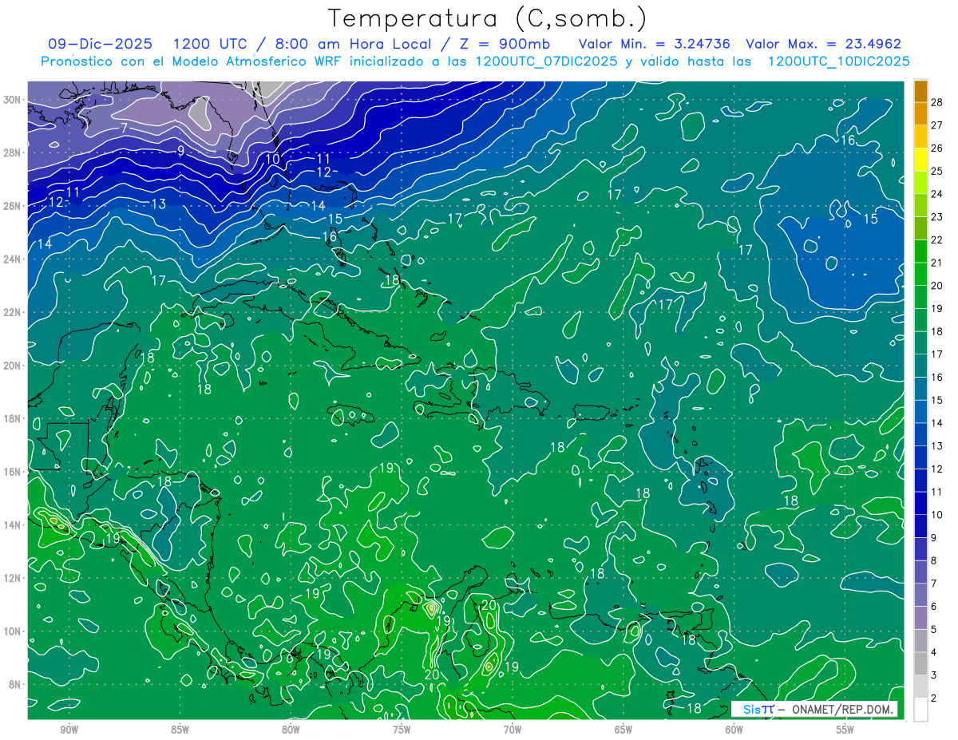Click the "65W" longitude axis label
Image resolution: width=958 pixels, height=740 pixels.
point(623,729)
